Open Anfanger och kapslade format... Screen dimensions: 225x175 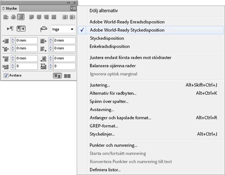coord(156,118)
